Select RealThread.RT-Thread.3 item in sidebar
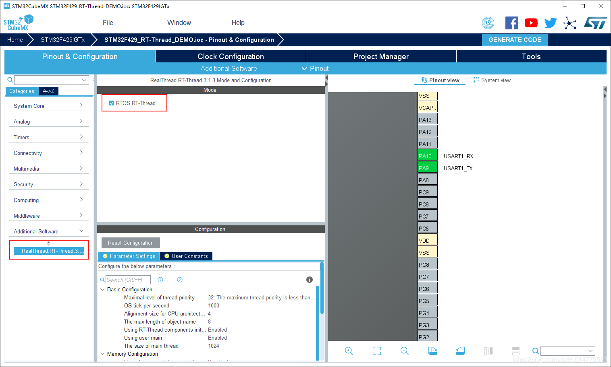Image resolution: width=611 pixels, height=367 pixels. (49, 251)
